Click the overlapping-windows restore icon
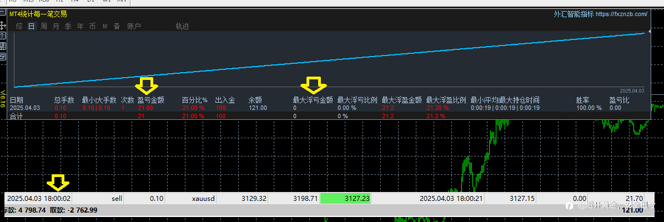The height and width of the screenshot is (222, 664). 3,56
